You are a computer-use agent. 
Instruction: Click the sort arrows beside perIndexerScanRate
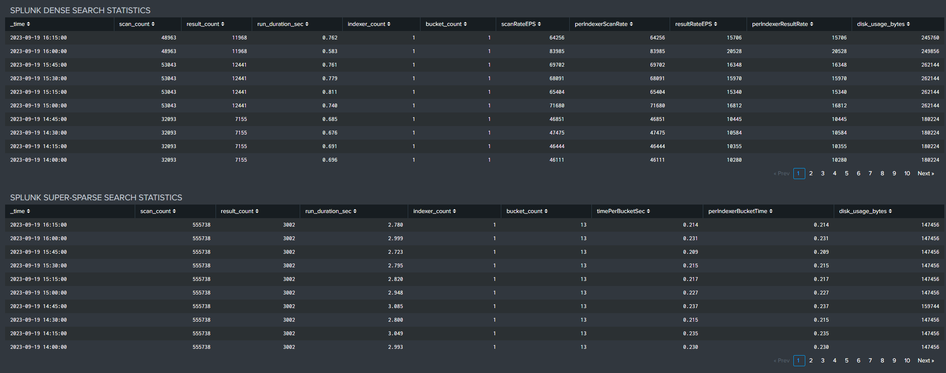pos(631,24)
